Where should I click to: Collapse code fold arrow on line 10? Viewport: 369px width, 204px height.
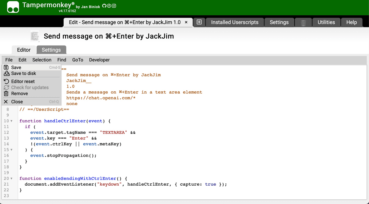pyautogui.click(x=11, y=121)
